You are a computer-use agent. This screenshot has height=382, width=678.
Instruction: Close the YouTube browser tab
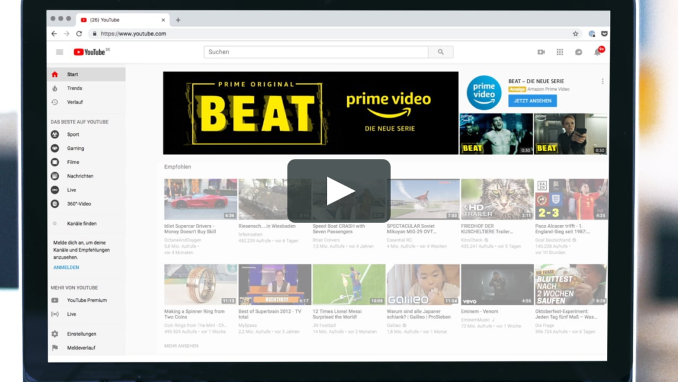click(163, 20)
